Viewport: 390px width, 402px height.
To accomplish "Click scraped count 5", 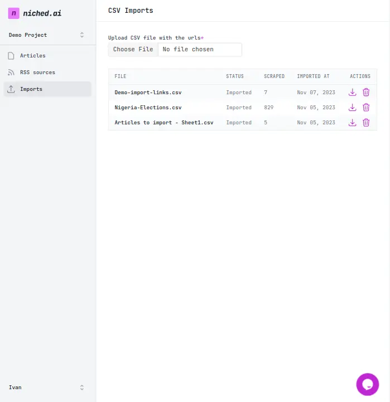I will tap(266, 123).
